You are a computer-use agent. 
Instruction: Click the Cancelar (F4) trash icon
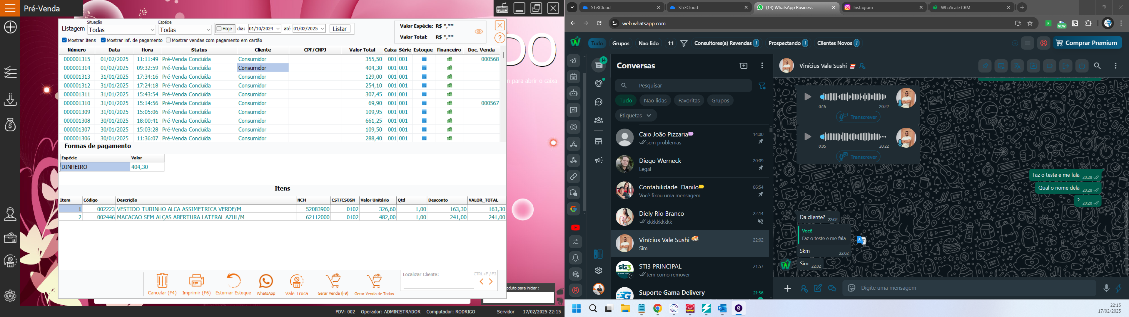162,281
